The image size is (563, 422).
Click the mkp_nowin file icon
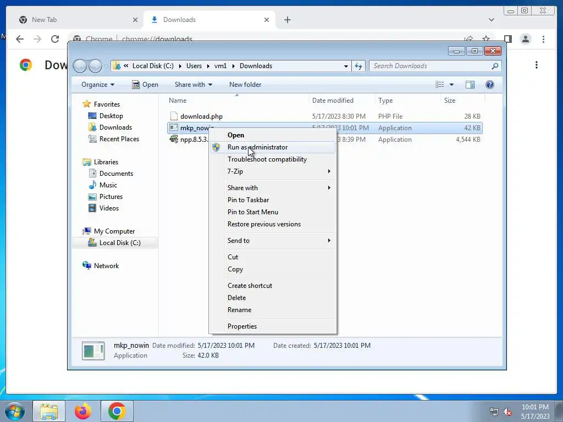click(174, 127)
